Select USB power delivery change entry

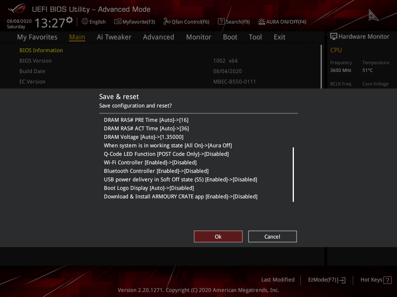[x=181, y=179]
